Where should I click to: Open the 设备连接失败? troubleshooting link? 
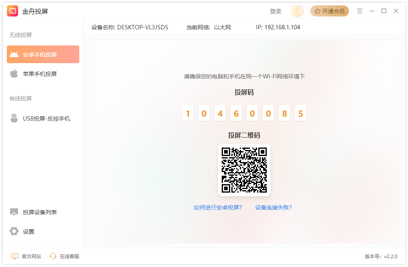click(273, 207)
